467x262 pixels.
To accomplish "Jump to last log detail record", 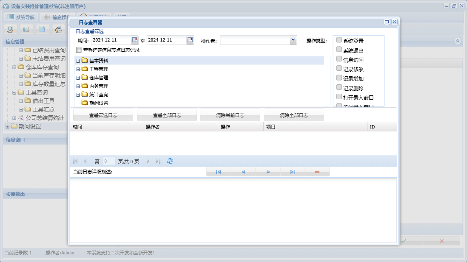I will tap(293, 172).
